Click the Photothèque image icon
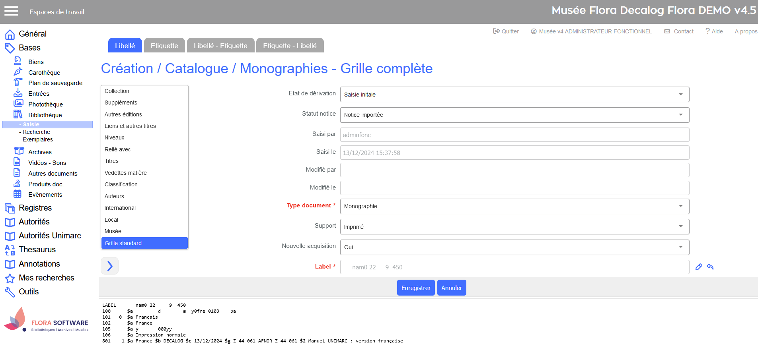 pos(18,104)
